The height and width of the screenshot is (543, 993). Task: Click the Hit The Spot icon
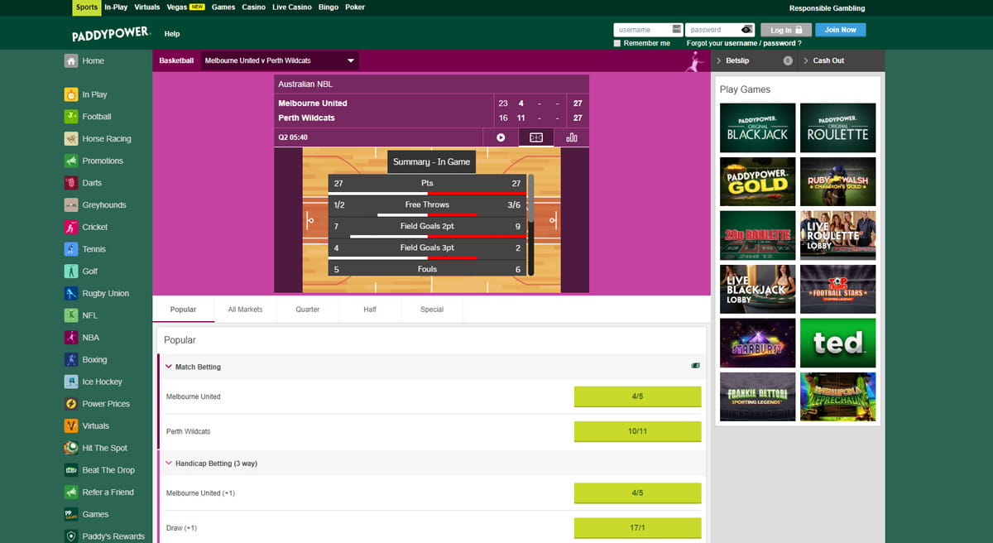click(x=71, y=448)
